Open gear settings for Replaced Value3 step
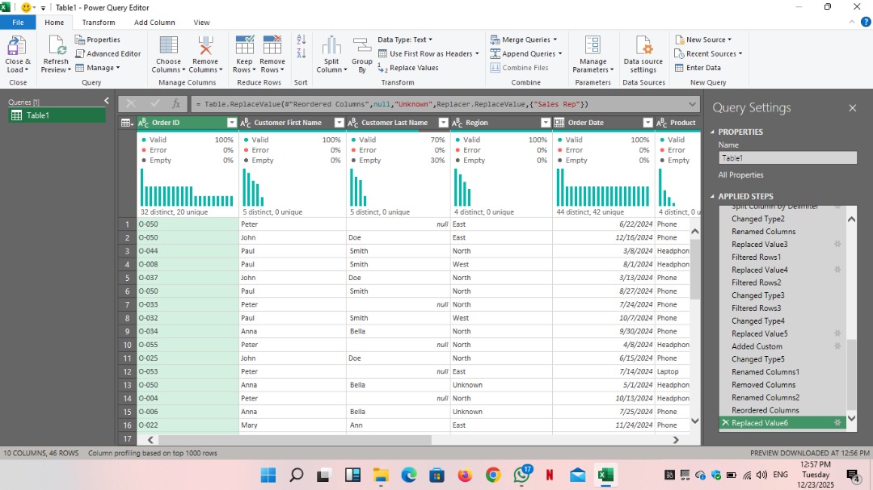Image resolution: width=873 pixels, height=490 pixels. tap(837, 244)
